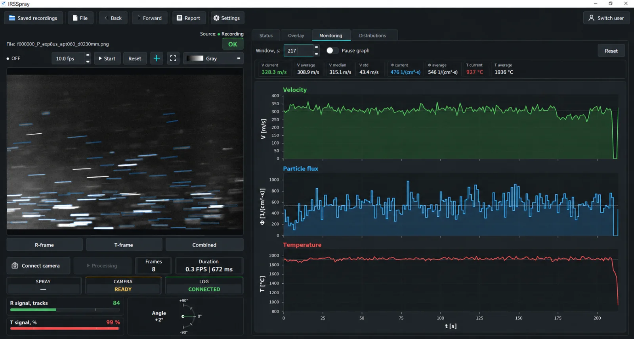
Task: Increase the fps value stepper
Action: pos(88,55)
